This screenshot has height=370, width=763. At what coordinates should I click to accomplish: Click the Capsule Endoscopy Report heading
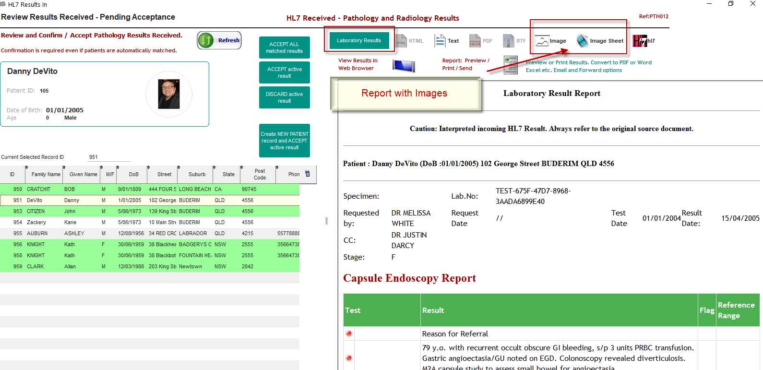tap(410, 278)
